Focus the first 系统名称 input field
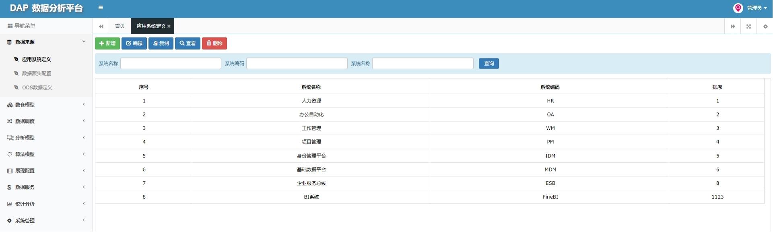The width and height of the screenshot is (773, 232). pyautogui.click(x=171, y=64)
